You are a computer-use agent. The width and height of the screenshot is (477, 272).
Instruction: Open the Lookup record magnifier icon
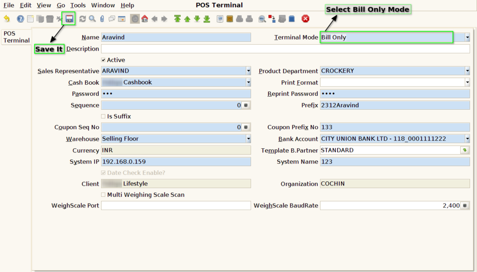coord(92,19)
